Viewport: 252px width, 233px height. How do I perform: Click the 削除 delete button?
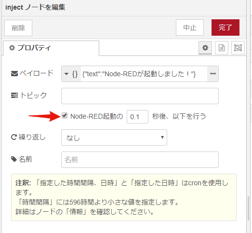click(x=18, y=28)
